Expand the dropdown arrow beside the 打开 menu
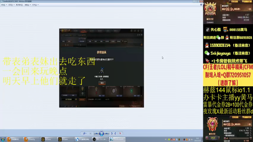 coord(38,5)
